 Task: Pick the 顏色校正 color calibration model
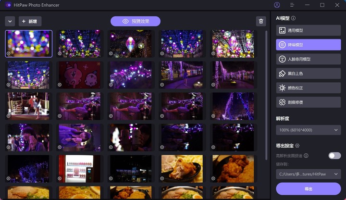(308, 87)
